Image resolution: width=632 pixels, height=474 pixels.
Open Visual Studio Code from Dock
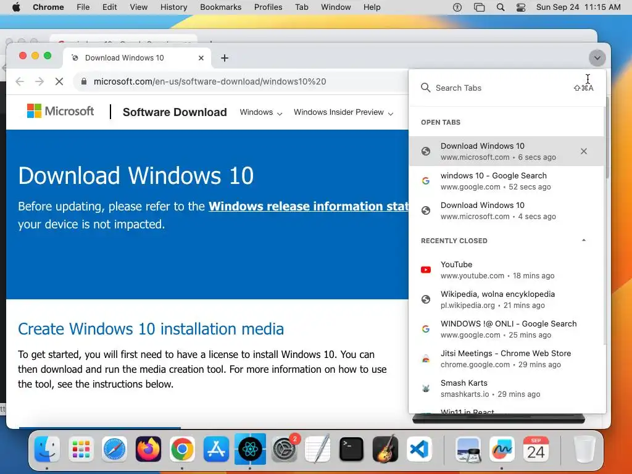point(419,449)
